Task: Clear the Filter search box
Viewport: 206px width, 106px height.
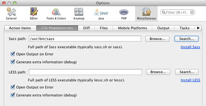Action: 192,12
